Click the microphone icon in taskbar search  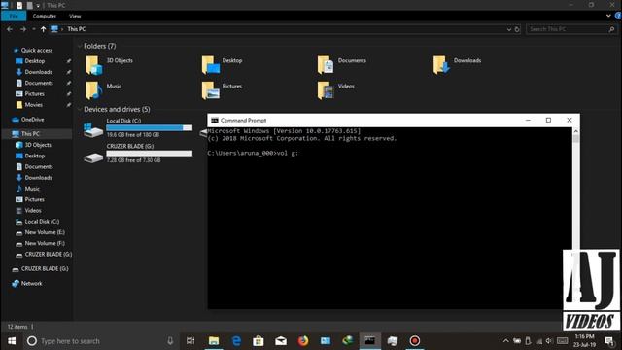(x=170, y=341)
